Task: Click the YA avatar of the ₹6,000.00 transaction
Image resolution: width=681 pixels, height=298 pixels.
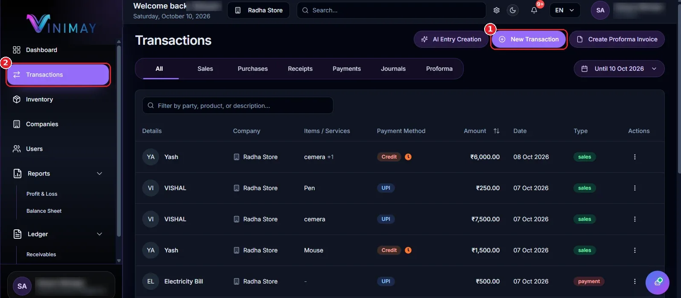Action: click(x=151, y=157)
